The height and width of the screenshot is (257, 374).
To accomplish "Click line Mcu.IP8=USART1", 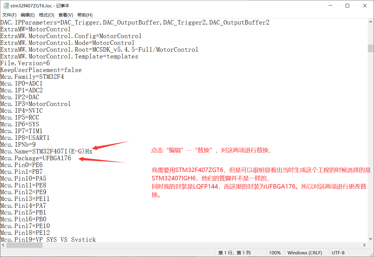I will click(25, 138).
